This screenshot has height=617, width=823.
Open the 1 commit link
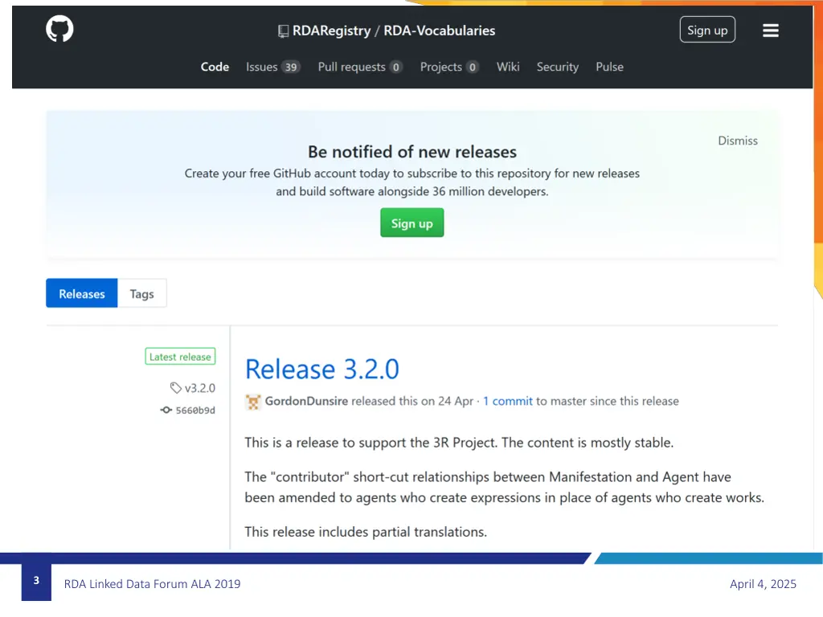508,402
